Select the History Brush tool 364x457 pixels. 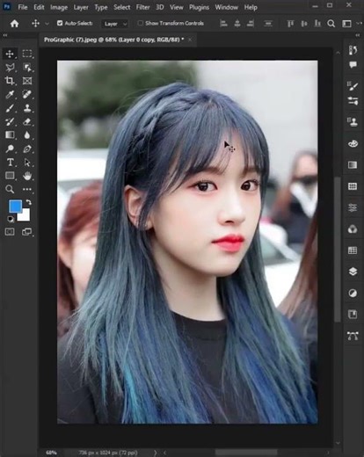point(10,121)
